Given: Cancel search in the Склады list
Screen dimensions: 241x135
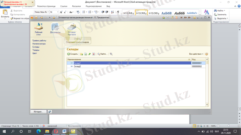Looking at the screenshot, I should point(111,54).
